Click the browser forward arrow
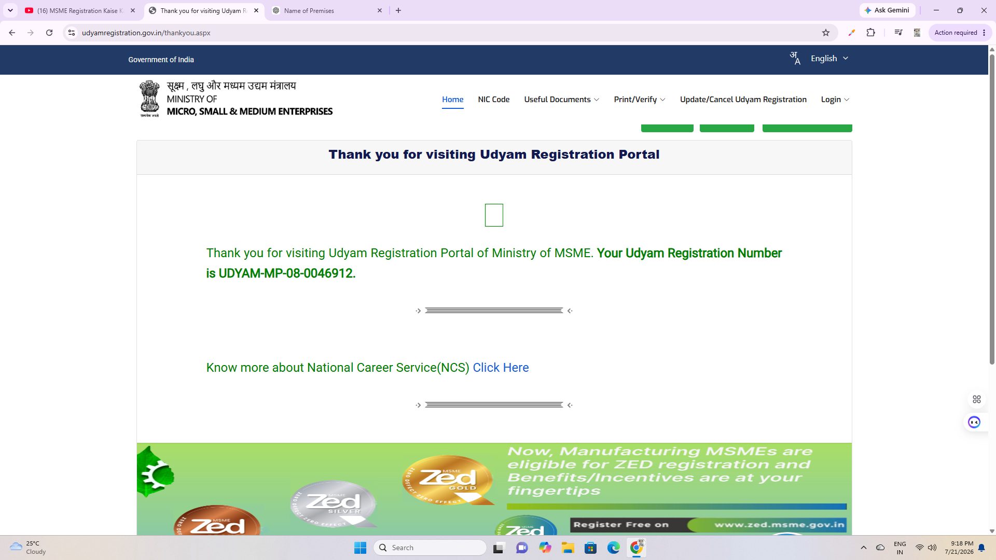This screenshot has height=560, width=996. coord(31,33)
